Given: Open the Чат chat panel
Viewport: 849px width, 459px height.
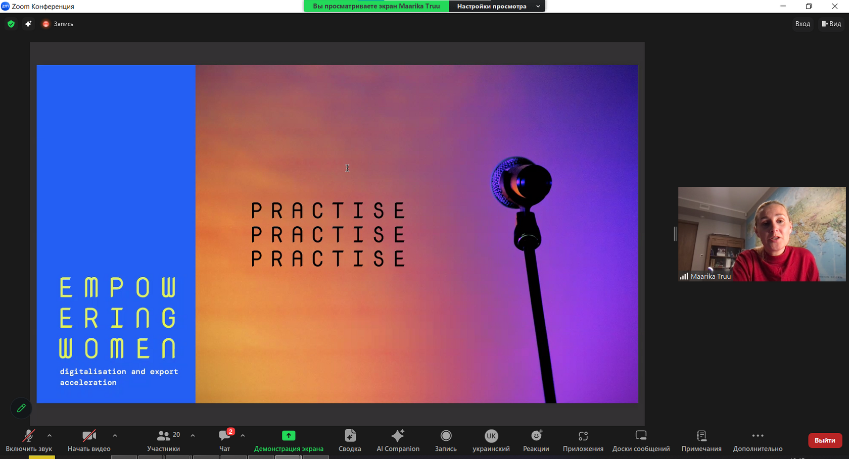Looking at the screenshot, I should pos(225,440).
